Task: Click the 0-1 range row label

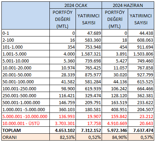Action: [x=26, y=33]
